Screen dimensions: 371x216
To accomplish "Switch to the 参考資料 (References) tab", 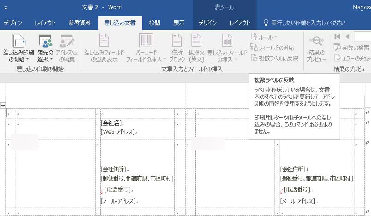I will point(80,23).
